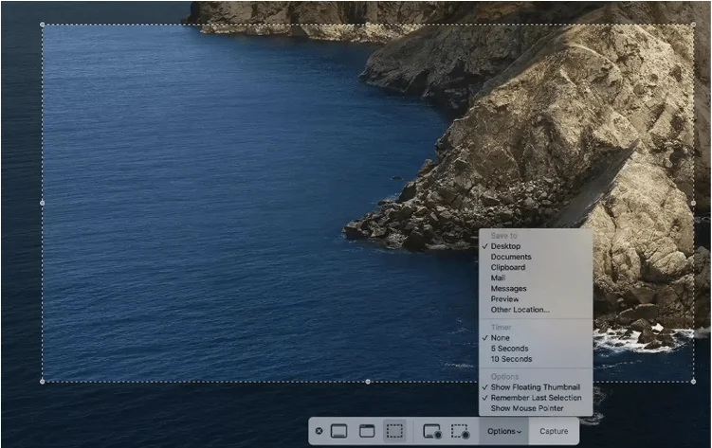Click the top-left selection corner handle
Screen dimensions: 712x448
pyautogui.click(x=42, y=26)
